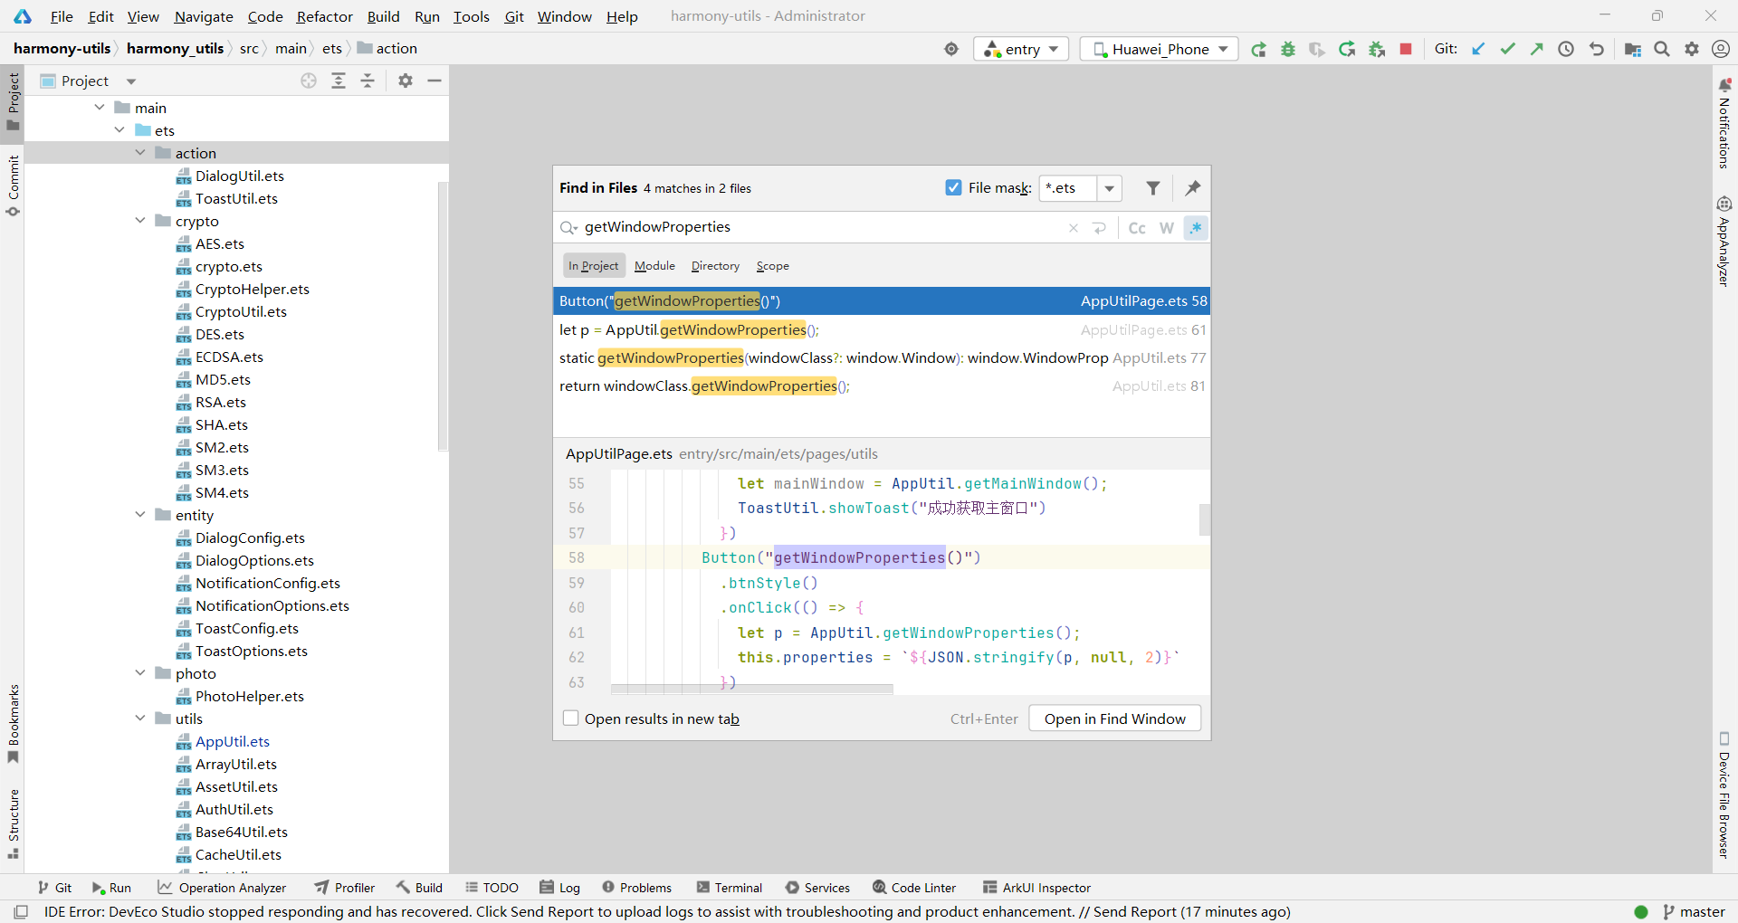Open the Filter search results icon

1152,188
